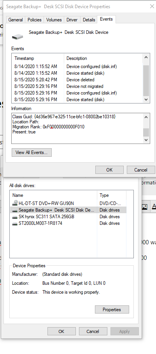
Task: Click 'This device is working properly' status
Action: click(71, 292)
